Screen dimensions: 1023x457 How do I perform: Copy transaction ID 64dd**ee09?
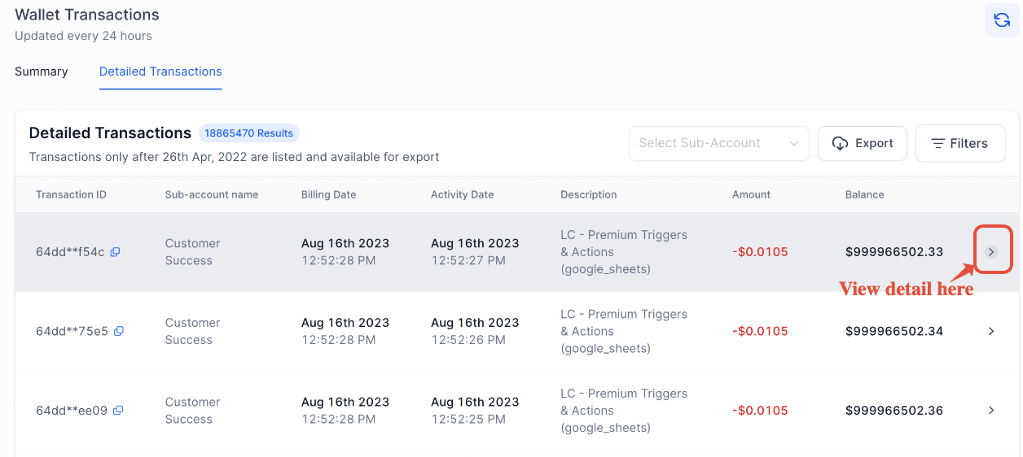click(x=118, y=411)
